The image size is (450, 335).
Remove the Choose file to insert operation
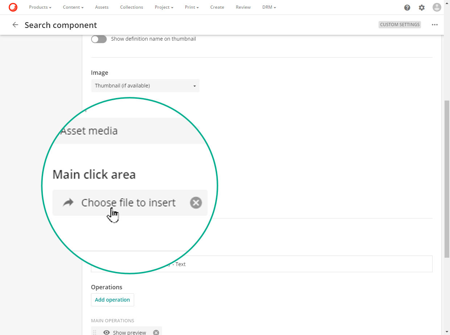coord(196,203)
